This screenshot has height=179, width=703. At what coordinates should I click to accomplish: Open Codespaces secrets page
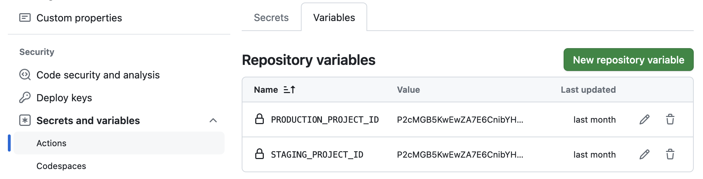coord(61,166)
